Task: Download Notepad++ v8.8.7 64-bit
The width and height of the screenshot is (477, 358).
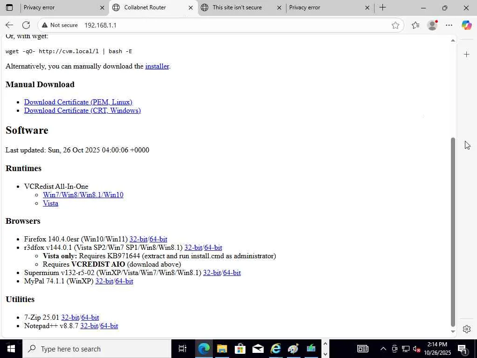Action: tap(109, 326)
